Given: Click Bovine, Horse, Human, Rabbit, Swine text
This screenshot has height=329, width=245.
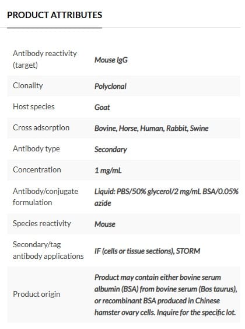Looking at the screenshot, I should coord(152,128).
